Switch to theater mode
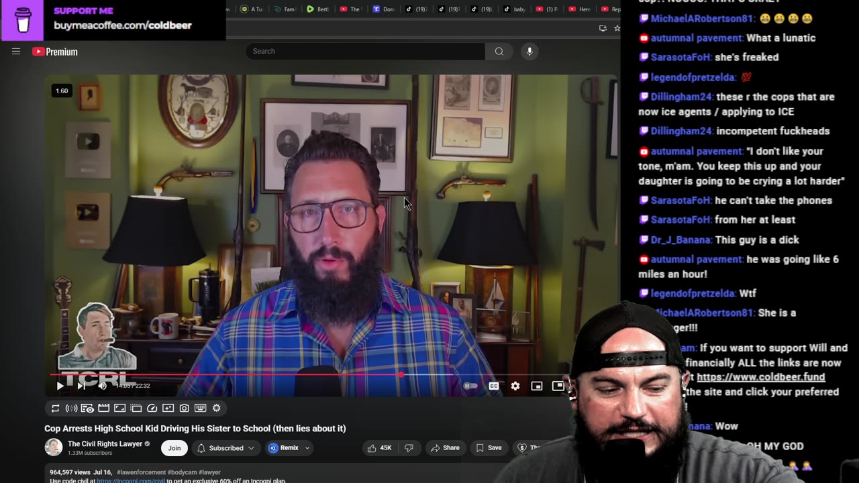The image size is (859, 483). [558, 386]
